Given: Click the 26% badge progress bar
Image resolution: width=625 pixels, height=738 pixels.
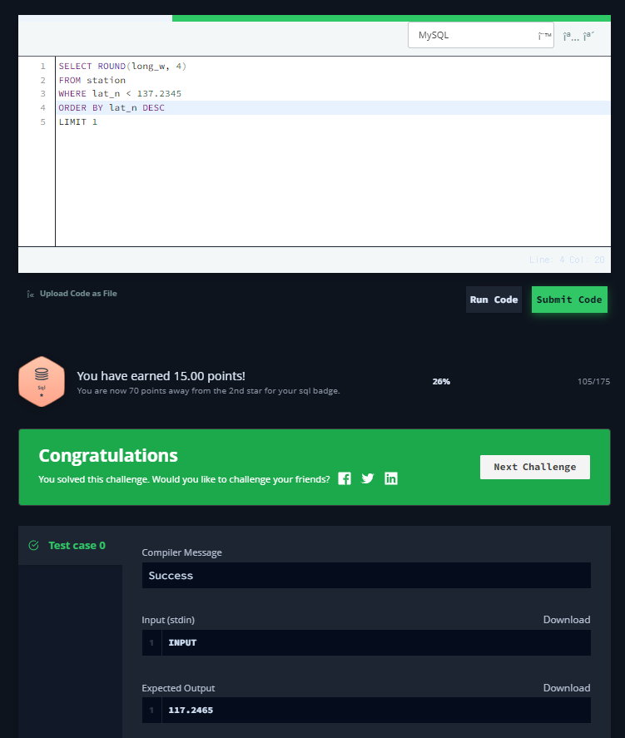Looking at the screenshot, I should point(441,381).
